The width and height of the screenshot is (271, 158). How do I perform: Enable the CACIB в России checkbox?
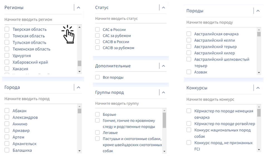[97, 42]
